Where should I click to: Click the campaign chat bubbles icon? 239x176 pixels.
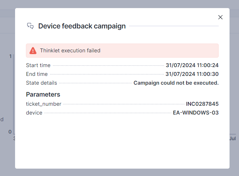(30, 26)
